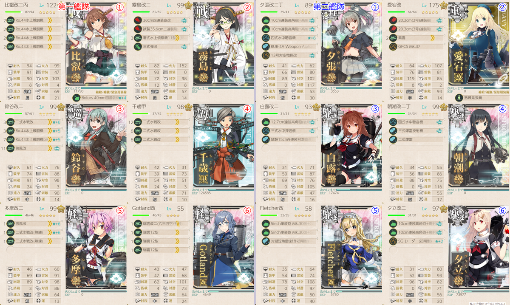
Task: Open Hiei's first Ro.44 seaplane fighter slot
Action: click(x=34, y=20)
